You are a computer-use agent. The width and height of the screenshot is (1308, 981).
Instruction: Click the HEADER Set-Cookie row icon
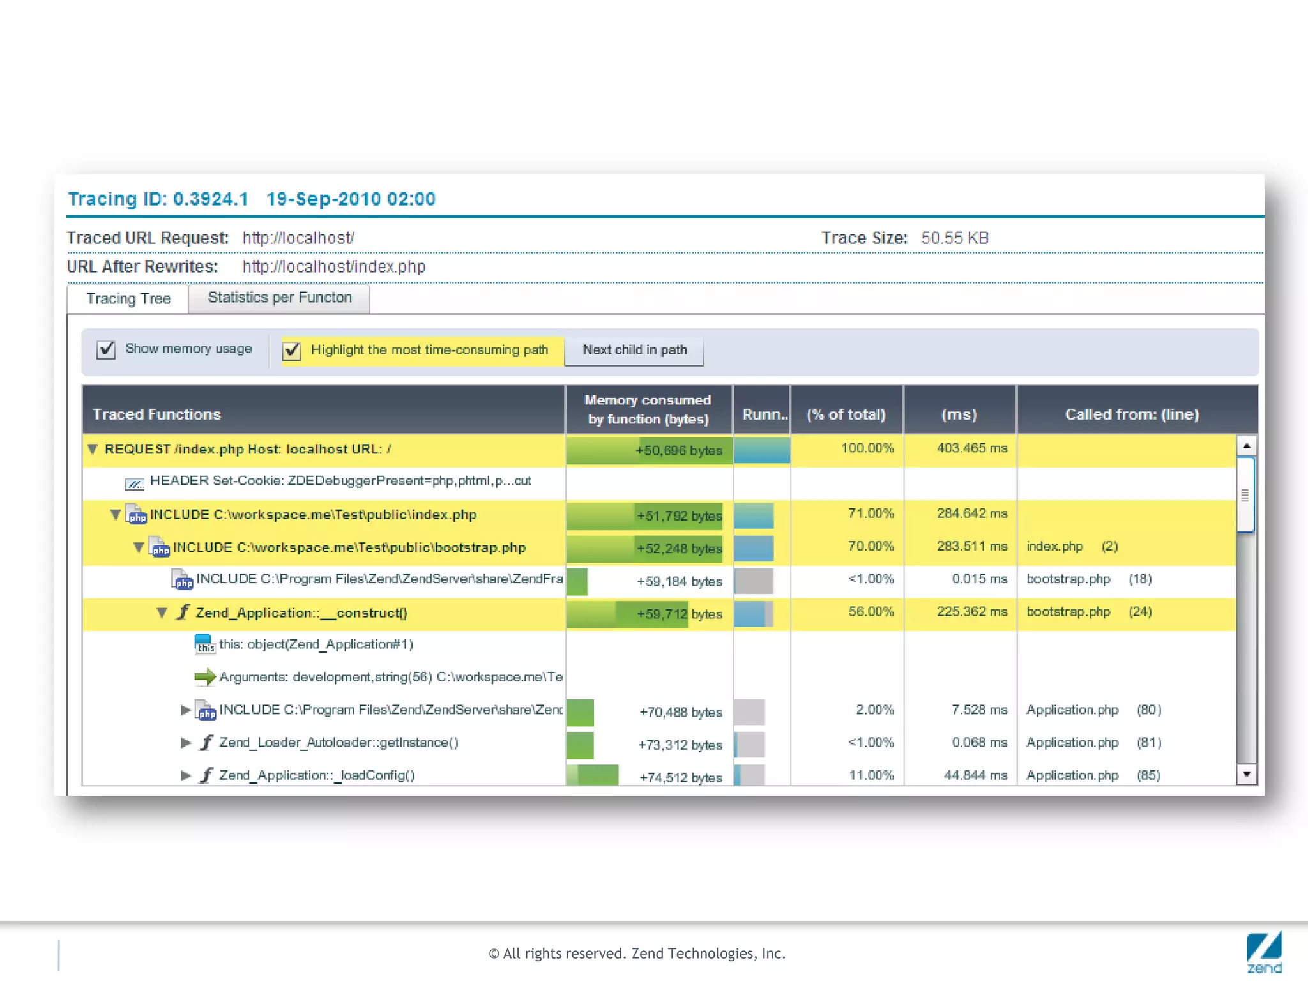(135, 483)
